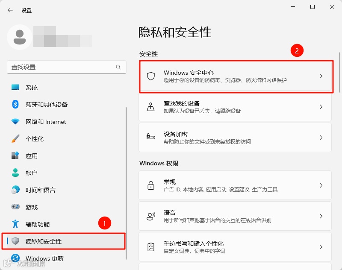
Task: Open 常规 privacy permissions
Action: click(235, 185)
